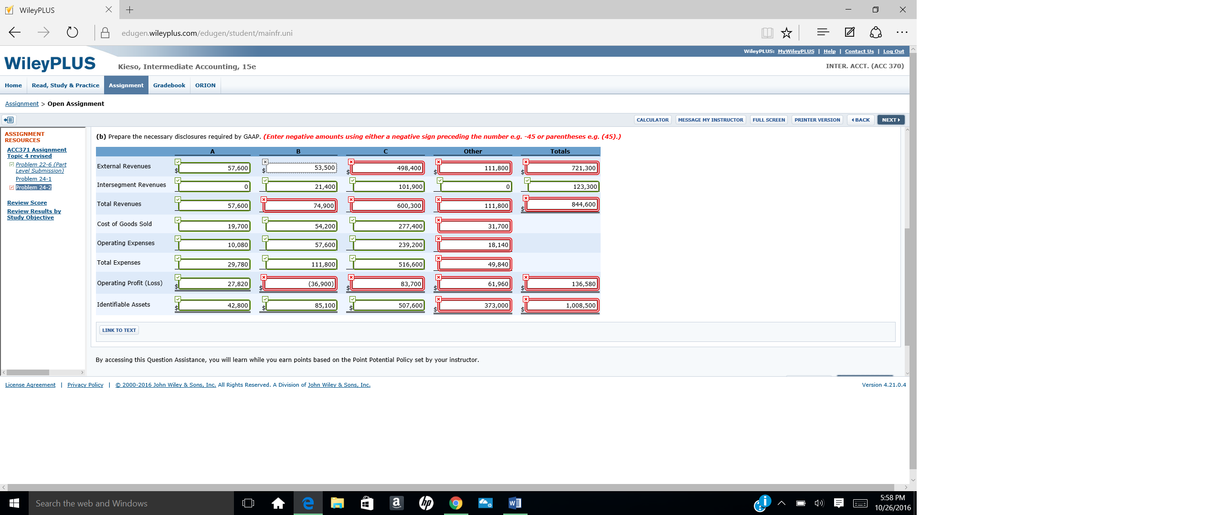Switch to the Gradebook tab
1206x515 pixels.
point(169,85)
